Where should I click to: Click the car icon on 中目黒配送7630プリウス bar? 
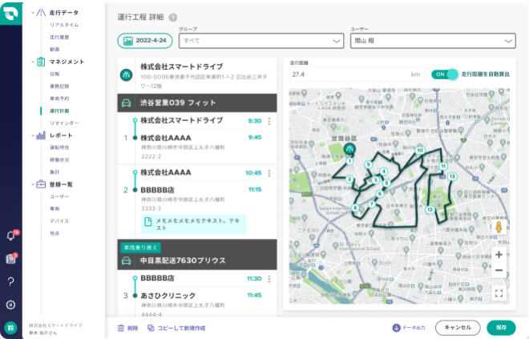click(127, 260)
